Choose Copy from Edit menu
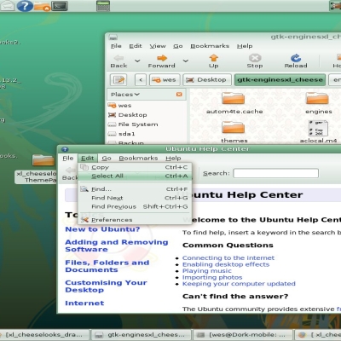The width and height of the screenshot is (341, 341). (135, 167)
